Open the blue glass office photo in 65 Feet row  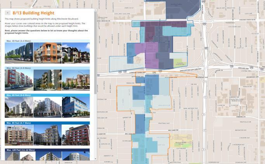click(x=76, y=107)
